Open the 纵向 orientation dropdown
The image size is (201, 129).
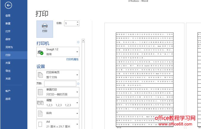58,114
